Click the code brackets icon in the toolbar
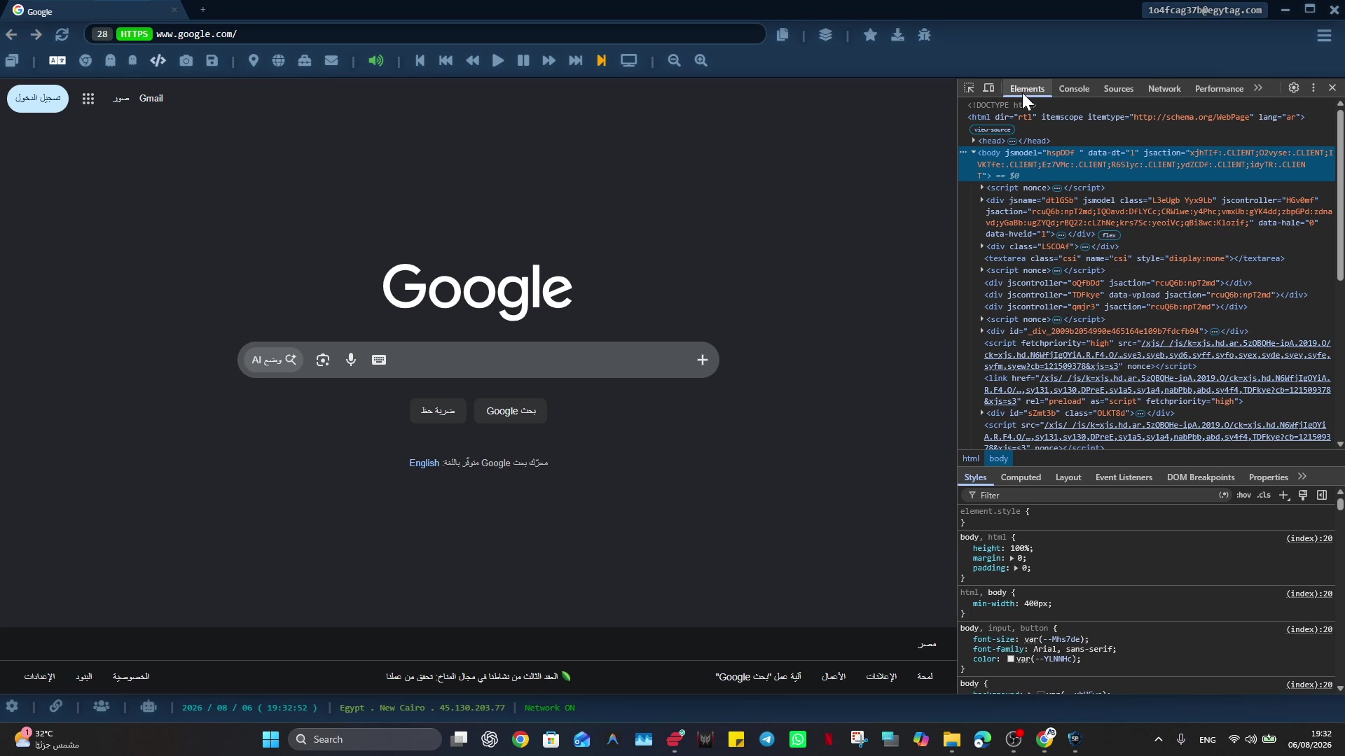 pos(158,61)
